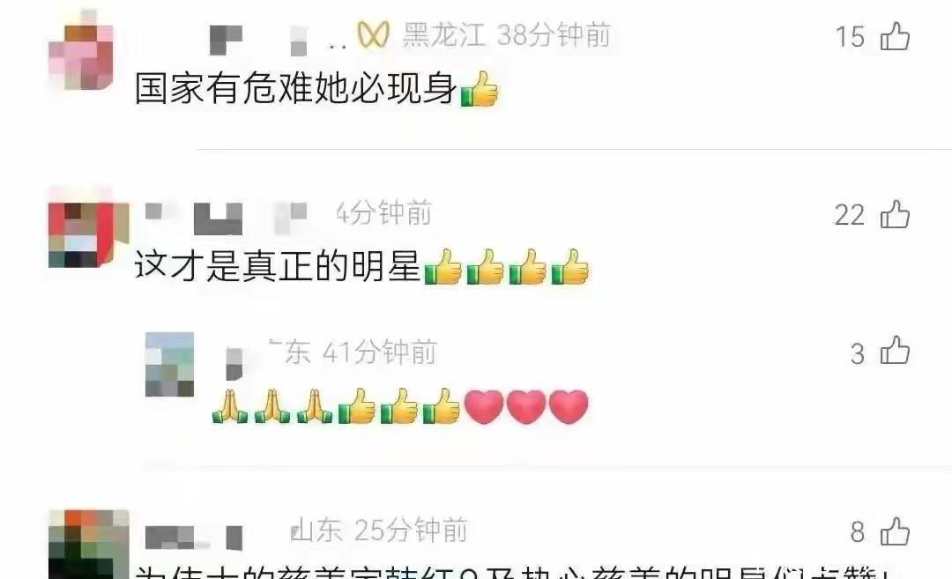
Task: Open the dark green avatar near 山东
Action: tap(89, 544)
